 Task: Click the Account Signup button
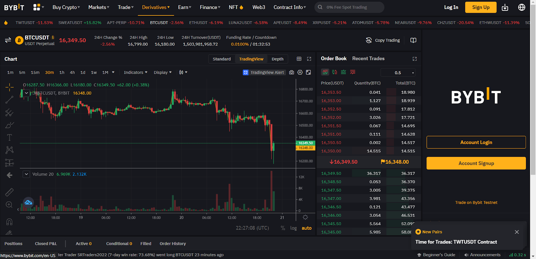point(476,163)
